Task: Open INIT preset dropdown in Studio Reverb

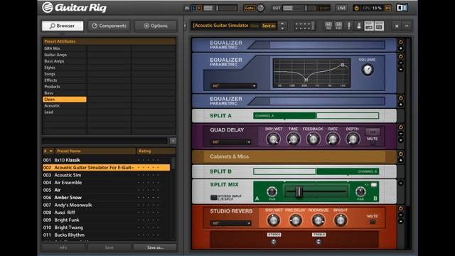Action: coord(230,223)
